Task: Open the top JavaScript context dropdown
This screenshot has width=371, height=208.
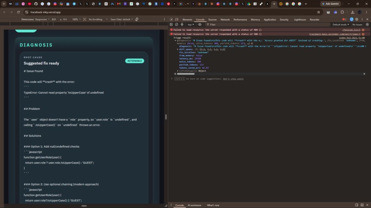Action: pos(191,24)
